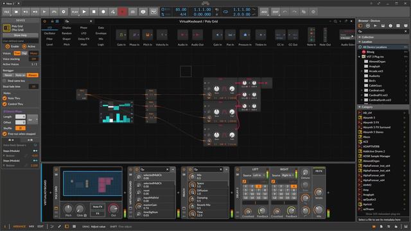411x231 pixels.
Task: Open the bar unit dropdown beside Length
Action: pyautogui.click(x=33, y=119)
